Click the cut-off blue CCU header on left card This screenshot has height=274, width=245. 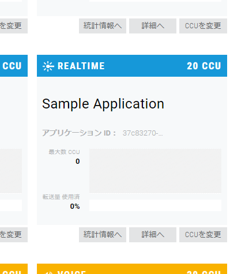[x=14, y=66]
